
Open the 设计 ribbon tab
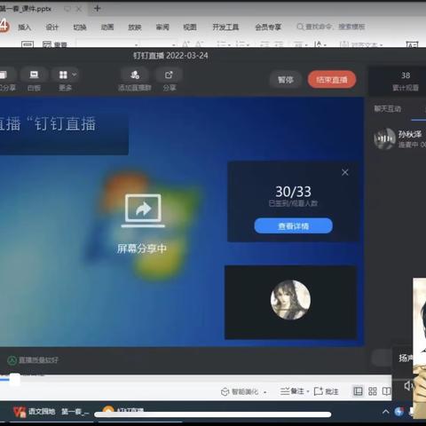click(51, 28)
